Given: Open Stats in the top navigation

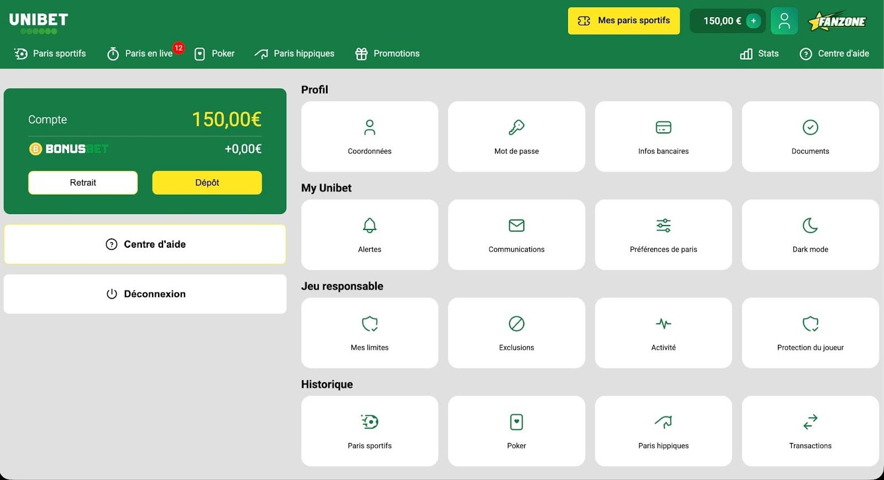Looking at the screenshot, I should [759, 54].
